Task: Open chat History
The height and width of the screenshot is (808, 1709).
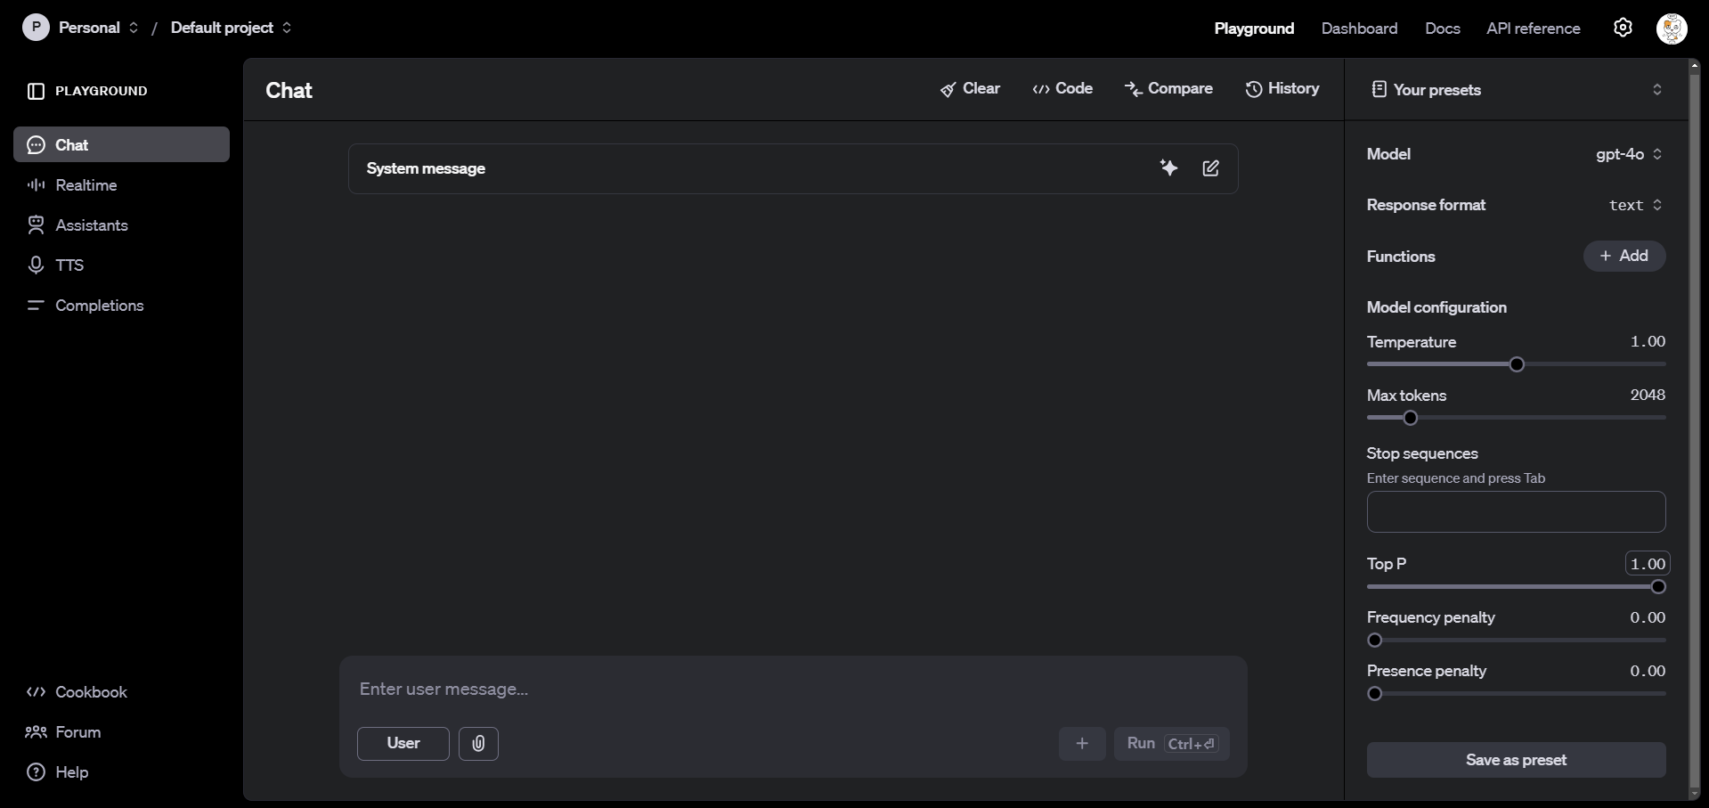Action: [1282, 88]
